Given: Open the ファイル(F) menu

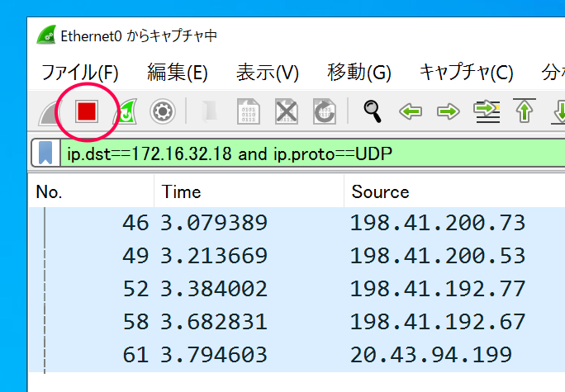Looking at the screenshot, I should click(80, 72).
